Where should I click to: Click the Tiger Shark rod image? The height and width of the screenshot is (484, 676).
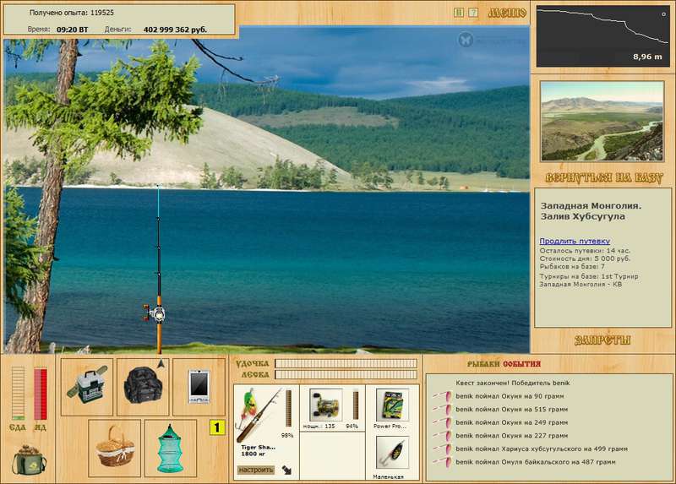click(259, 414)
